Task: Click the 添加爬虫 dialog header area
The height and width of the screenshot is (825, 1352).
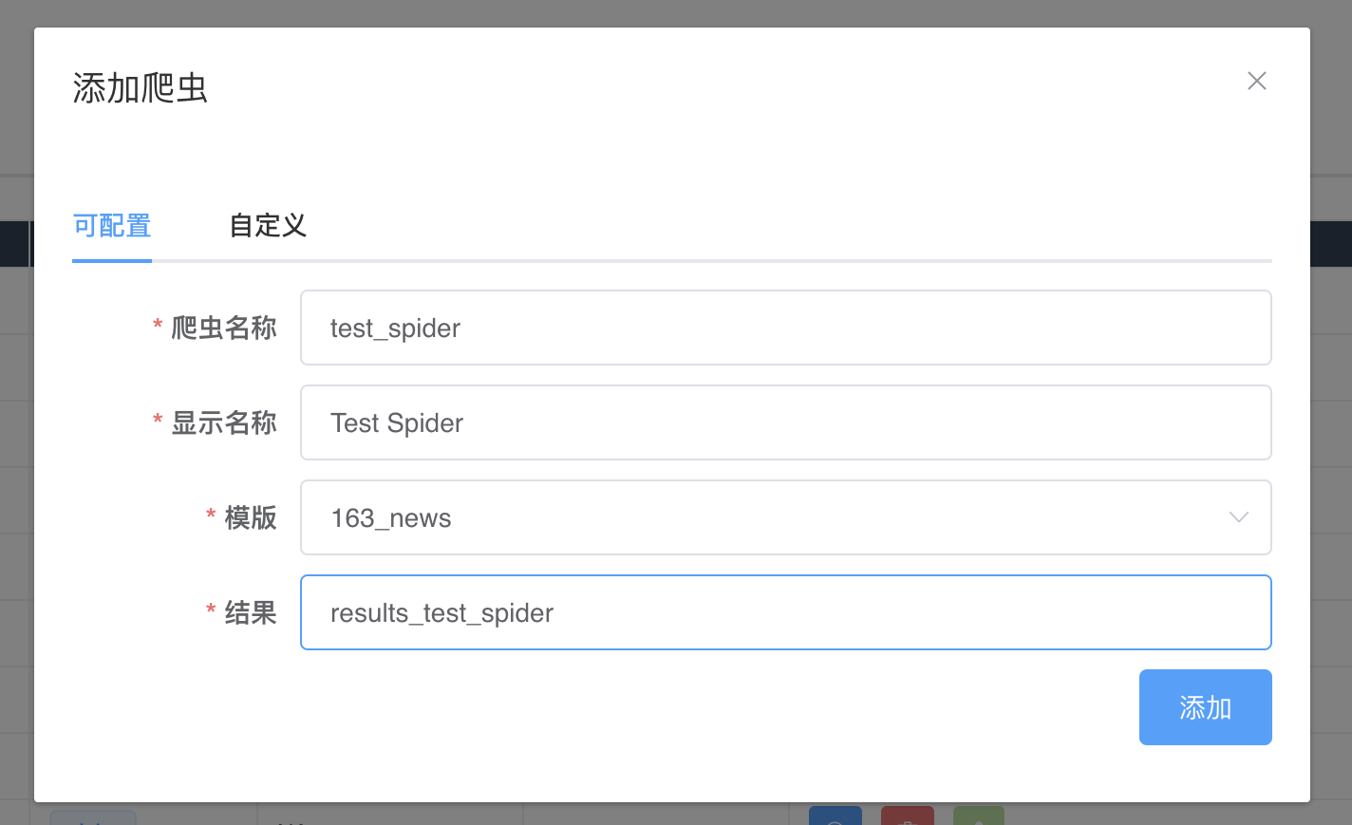Action: [141, 87]
